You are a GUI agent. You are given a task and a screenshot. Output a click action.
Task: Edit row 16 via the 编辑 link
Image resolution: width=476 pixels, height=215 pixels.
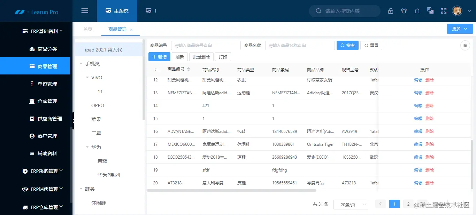click(417, 131)
